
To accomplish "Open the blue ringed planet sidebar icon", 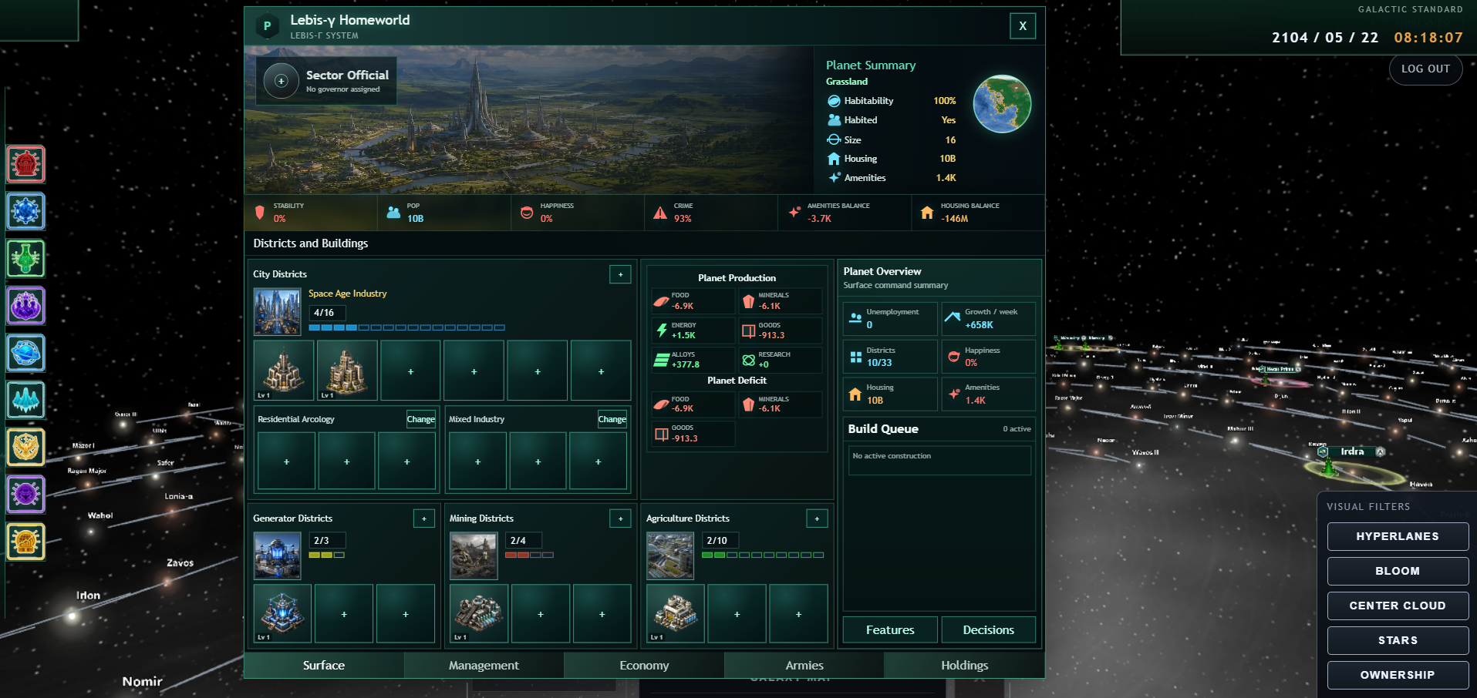I will [x=26, y=353].
